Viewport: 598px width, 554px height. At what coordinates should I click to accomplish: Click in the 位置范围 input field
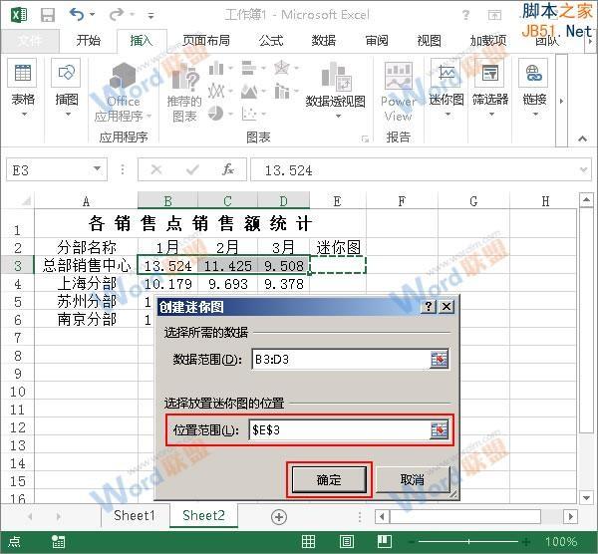[339, 430]
